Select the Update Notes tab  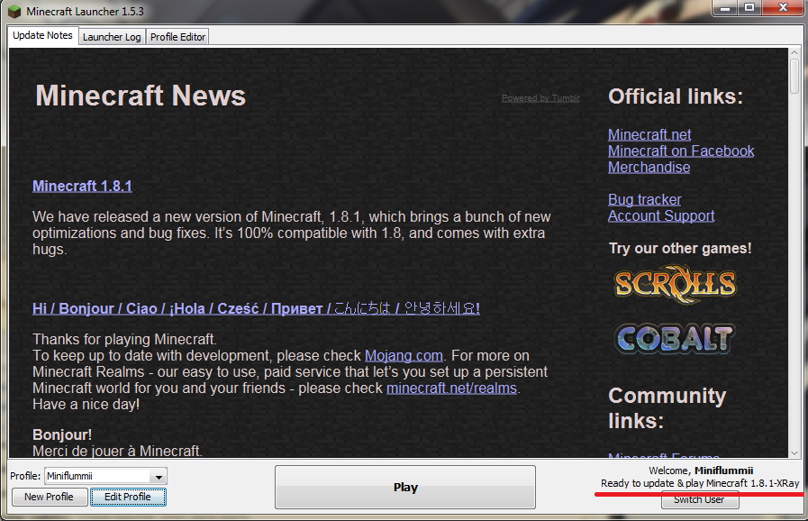click(x=43, y=36)
